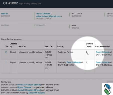Viewport: 113px width, 95px height.
Task: Click the Quote Review versions heading
Action: (x=11, y=39)
